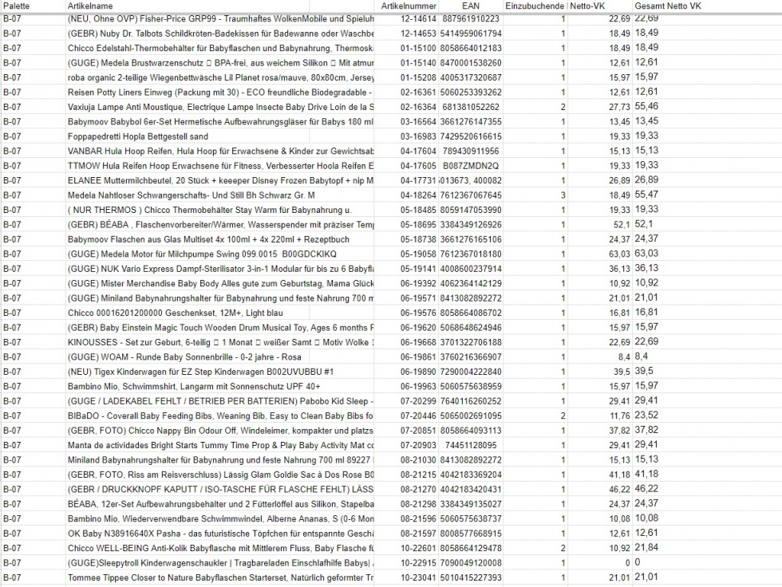Select the VANBAR Hula Hoop Reifen cell
Image resolution: width=782 pixels, height=587 pixels.
[x=219, y=151]
